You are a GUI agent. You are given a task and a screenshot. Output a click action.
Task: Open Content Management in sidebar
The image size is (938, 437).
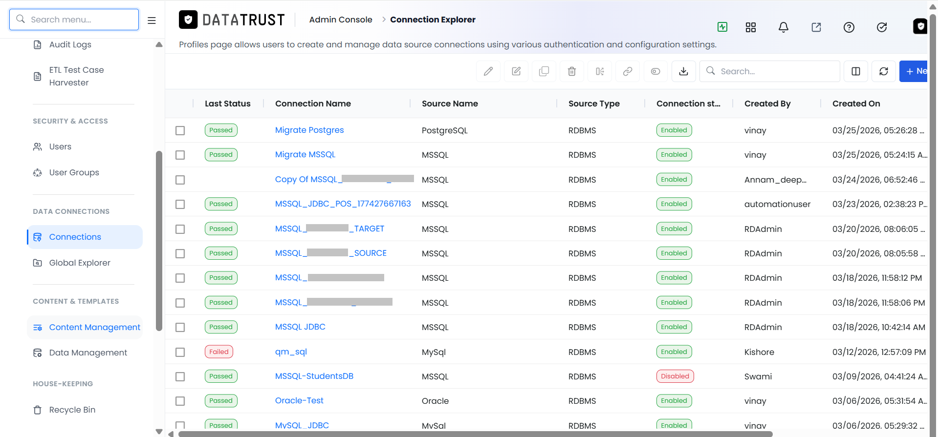click(x=85, y=327)
